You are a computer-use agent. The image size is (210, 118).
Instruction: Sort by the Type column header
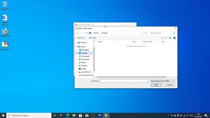pyautogui.click(x=163, y=42)
